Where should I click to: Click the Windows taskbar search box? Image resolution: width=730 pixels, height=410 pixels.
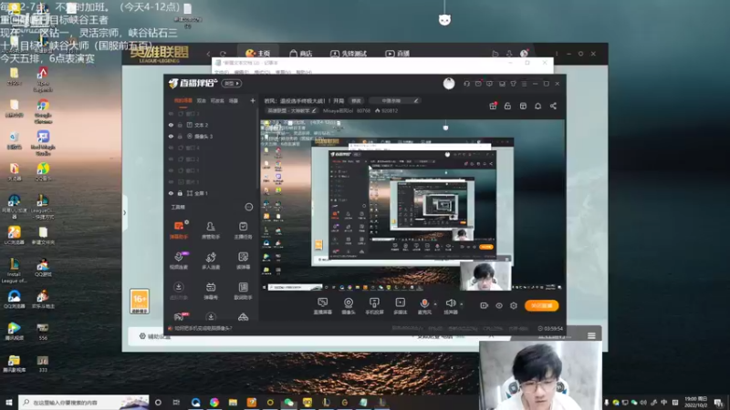(84, 402)
